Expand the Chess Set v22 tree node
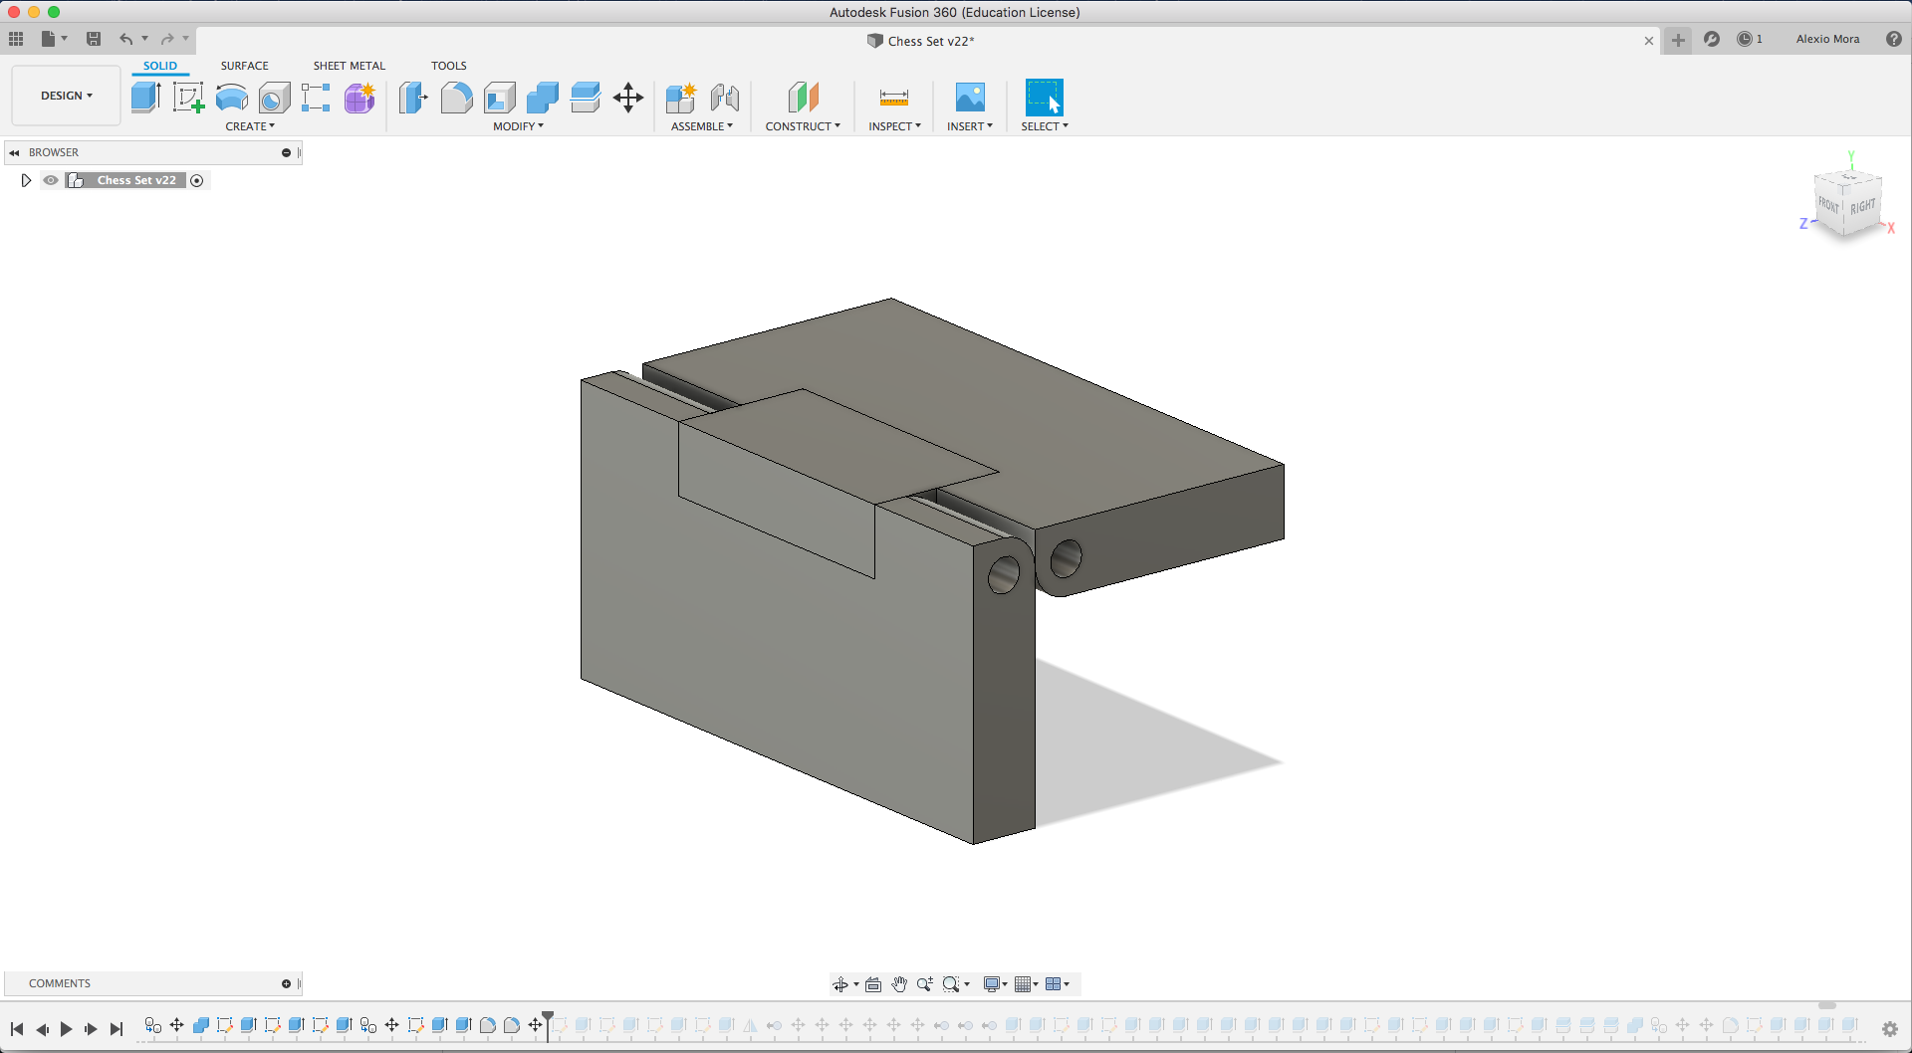1912x1053 pixels. (26, 180)
